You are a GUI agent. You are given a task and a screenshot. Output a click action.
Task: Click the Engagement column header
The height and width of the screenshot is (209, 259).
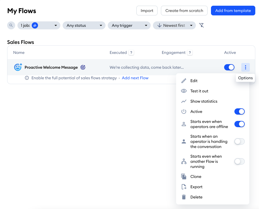pyautogui.click(x=174, y=52)
